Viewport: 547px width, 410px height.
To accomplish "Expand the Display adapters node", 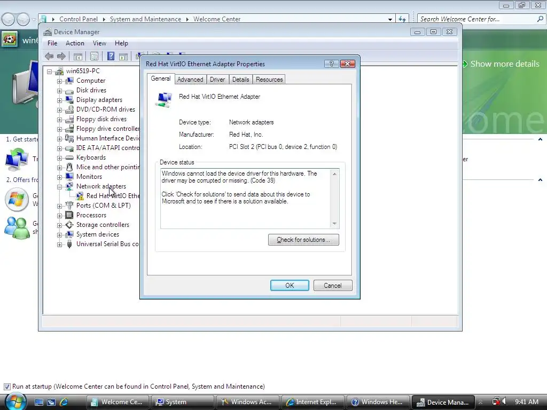I will (x=59, y=100).
